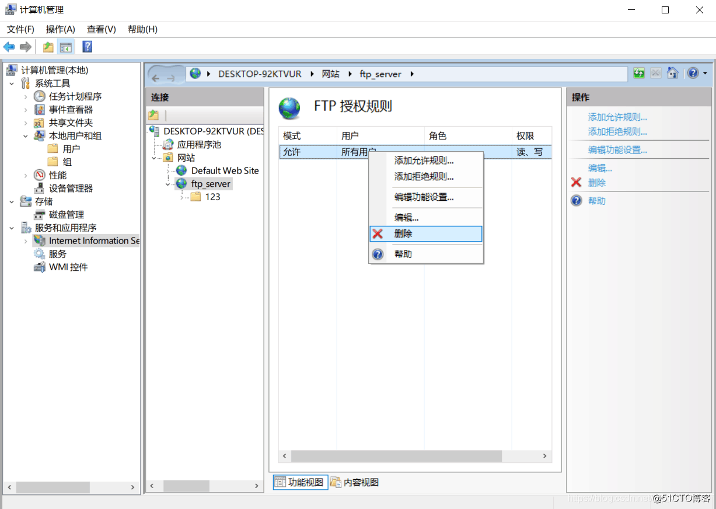This screenshot has height=509, width=716.
Task: Select 设备管理器 in the left tree
Action: pos(71,188)
